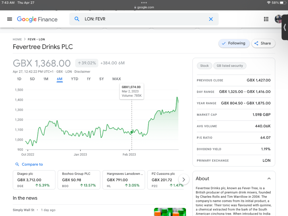Viewport: 288px width, 216px height.
Task: Click the DAY RANGE label
Action: click(206, 92)
